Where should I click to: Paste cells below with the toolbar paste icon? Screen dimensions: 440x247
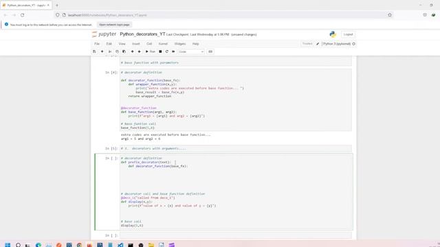pos(124,51)
